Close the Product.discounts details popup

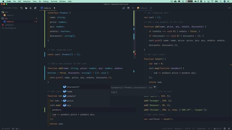click(x=155, y=87)
